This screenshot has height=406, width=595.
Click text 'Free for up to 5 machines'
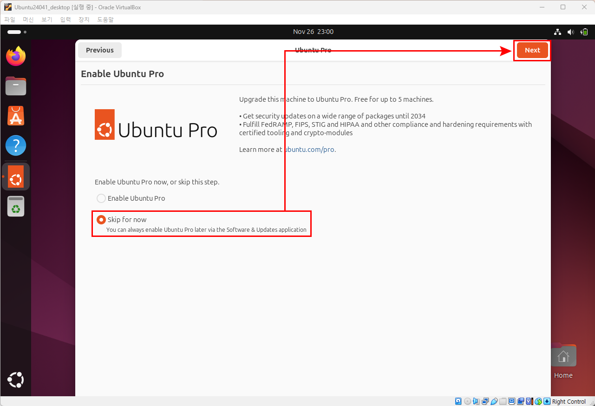tap(394, 99)
